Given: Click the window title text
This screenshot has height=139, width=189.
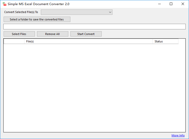Looking at the screenshot, I should (x=39, y=4).
